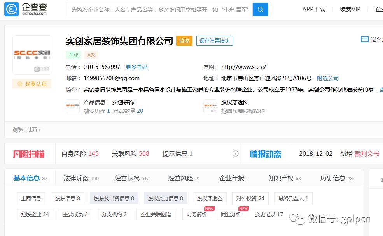Select 股权变更信息 0 sub-section
This screenshot has width=383, height=236.
point(166,198)
